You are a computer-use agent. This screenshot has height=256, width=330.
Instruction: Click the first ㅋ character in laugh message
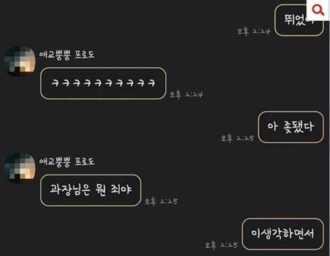click(55, 83)
